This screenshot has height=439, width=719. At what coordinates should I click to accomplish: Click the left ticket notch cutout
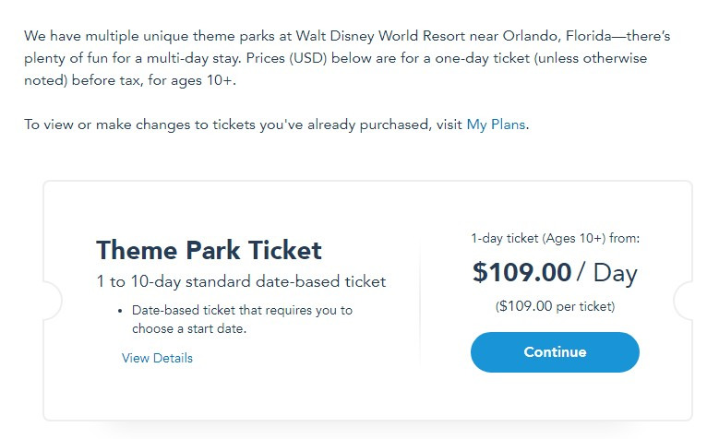coord(52,301)
